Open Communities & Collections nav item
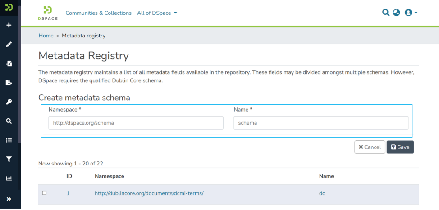 (x=98, y=13)
